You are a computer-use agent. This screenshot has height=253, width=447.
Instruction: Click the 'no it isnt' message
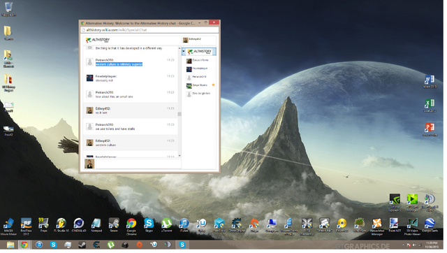click(x=101, y=113)
